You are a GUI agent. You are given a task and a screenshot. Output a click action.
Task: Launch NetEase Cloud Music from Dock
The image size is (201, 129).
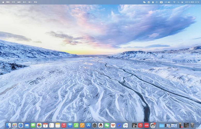141,125
